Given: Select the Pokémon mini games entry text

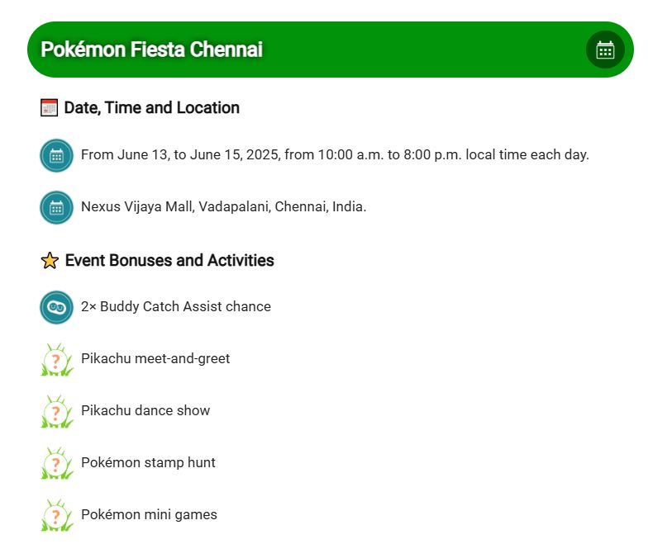Looking at the screenshot, I should tap(149, 515).
